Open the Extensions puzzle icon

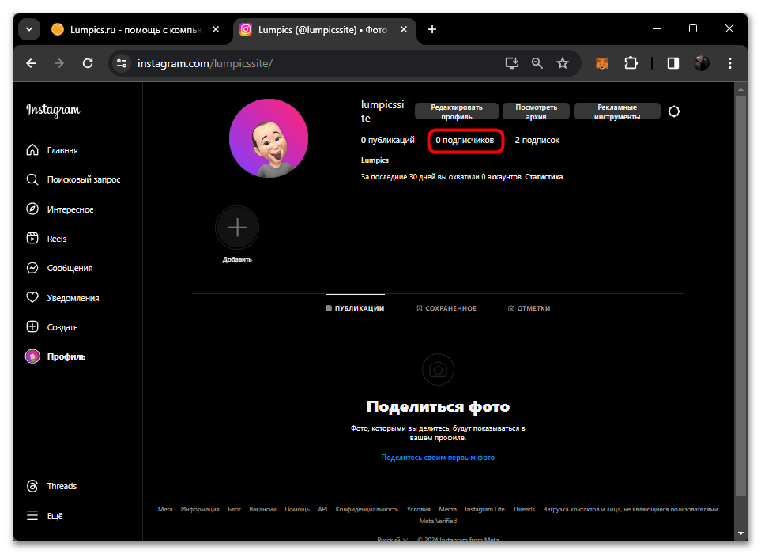pos(631,63)
